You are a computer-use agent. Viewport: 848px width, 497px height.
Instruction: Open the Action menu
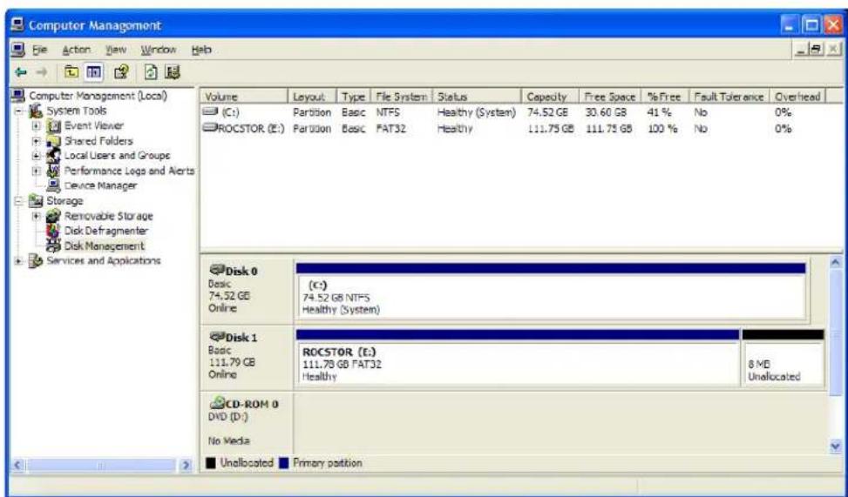click(x=76, y=50)
